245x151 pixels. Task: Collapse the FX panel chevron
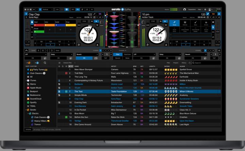[x=27, y=50]
